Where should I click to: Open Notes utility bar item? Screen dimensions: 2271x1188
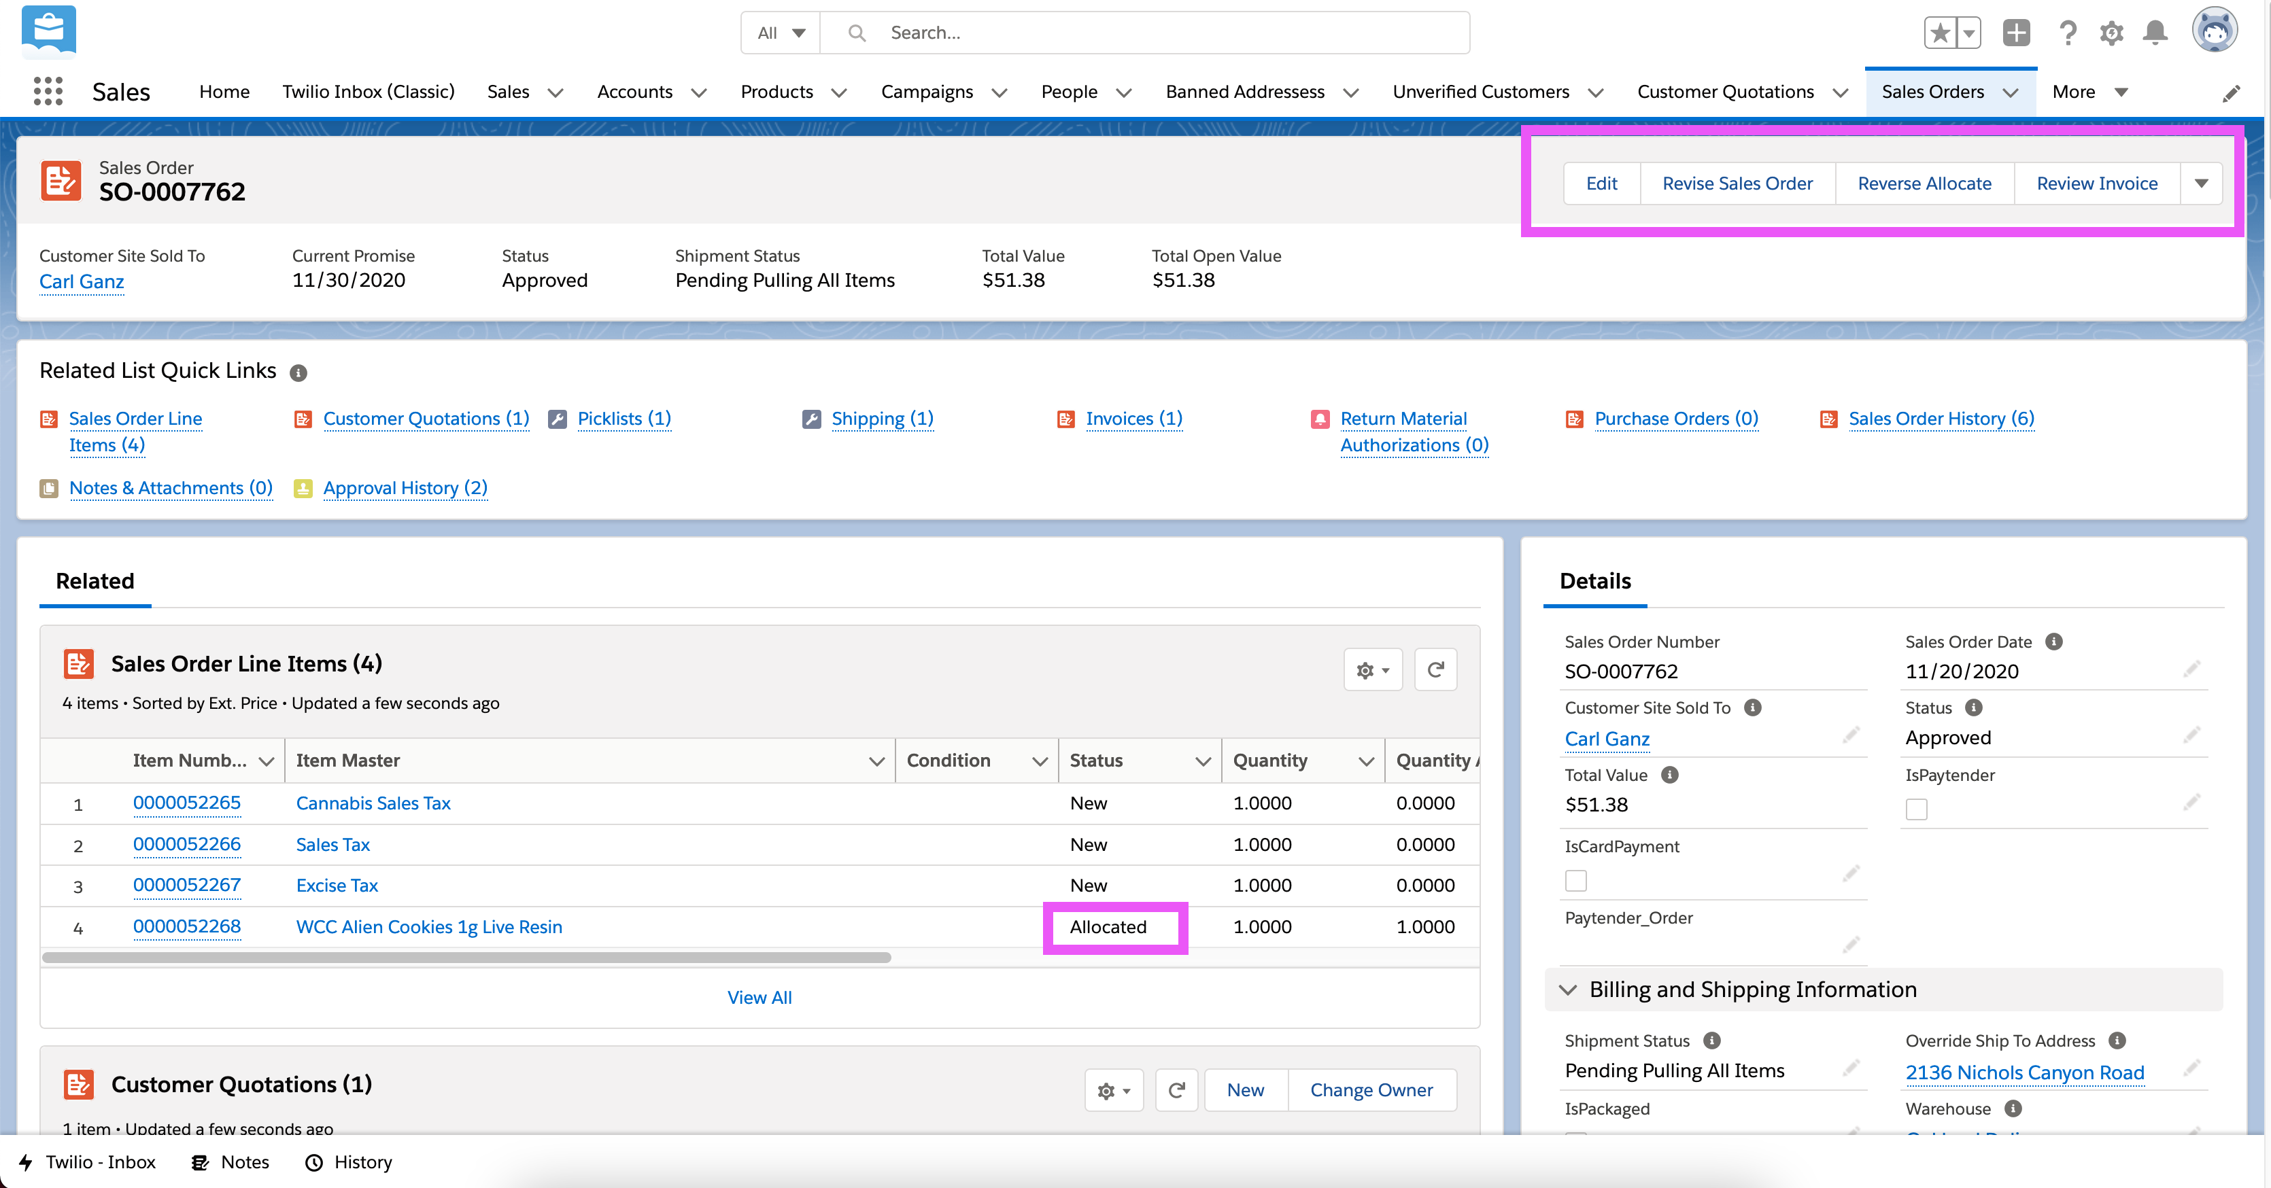tap(231, 1162)
